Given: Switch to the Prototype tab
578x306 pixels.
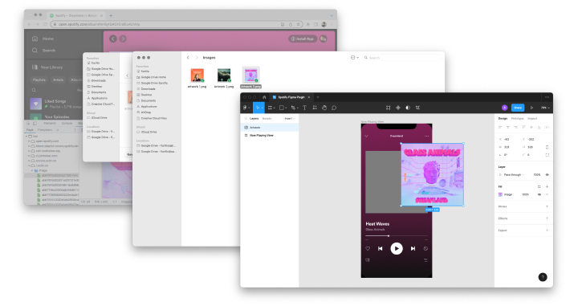Looking at the screenshot, I should point(517,118).
